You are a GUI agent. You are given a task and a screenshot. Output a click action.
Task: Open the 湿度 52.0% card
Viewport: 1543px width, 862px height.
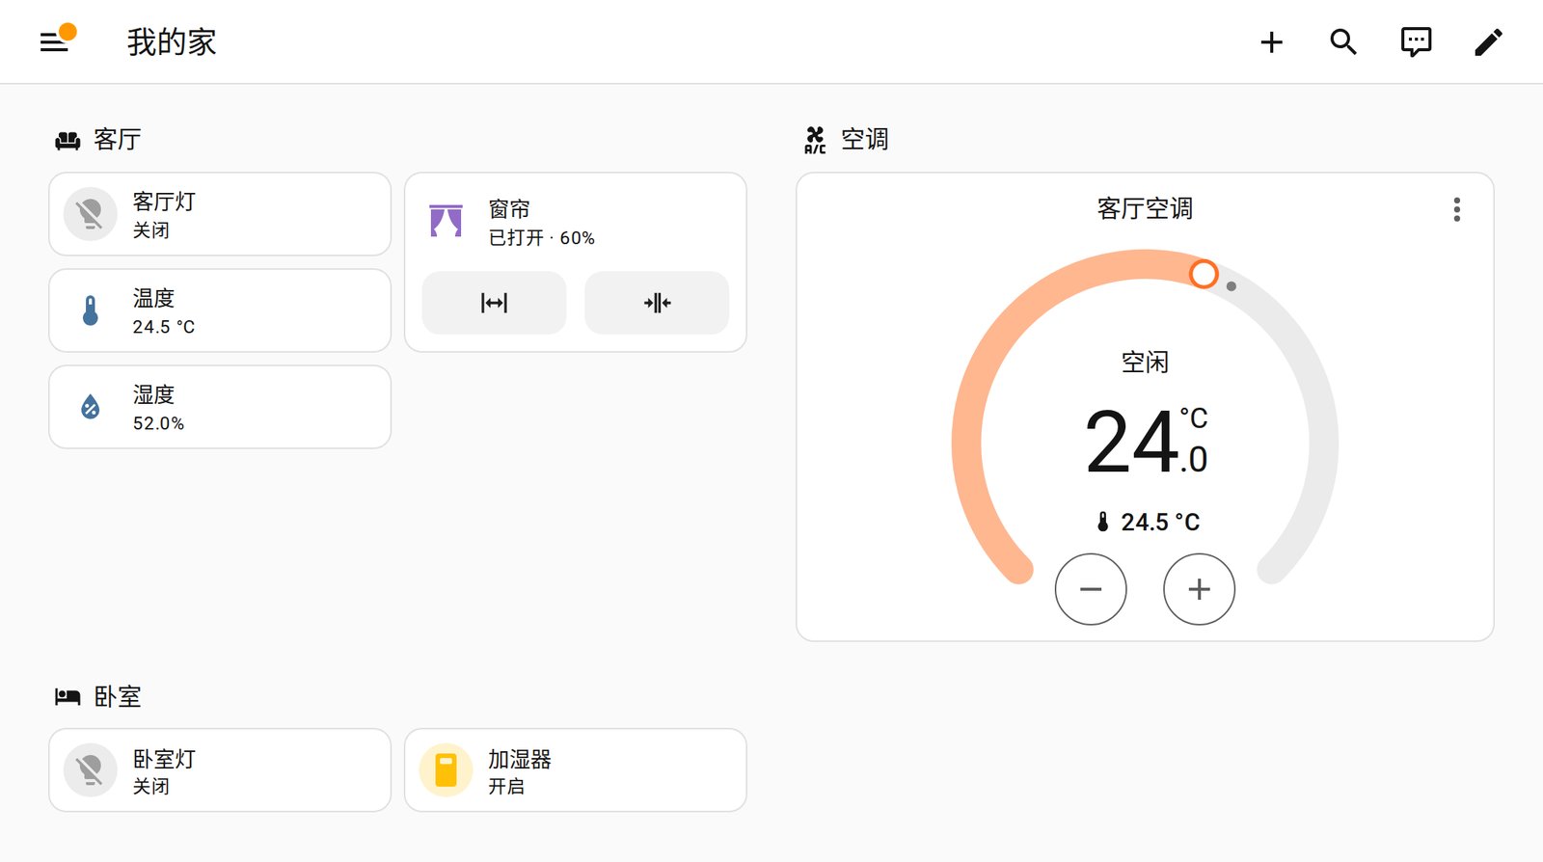[220, 407]
